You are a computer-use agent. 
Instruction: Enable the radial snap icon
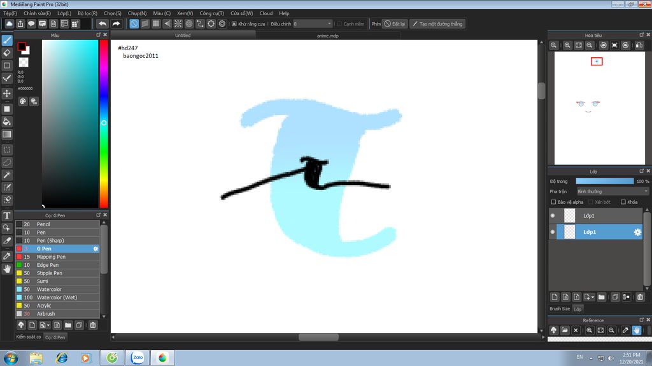click(x=178, y=24)
